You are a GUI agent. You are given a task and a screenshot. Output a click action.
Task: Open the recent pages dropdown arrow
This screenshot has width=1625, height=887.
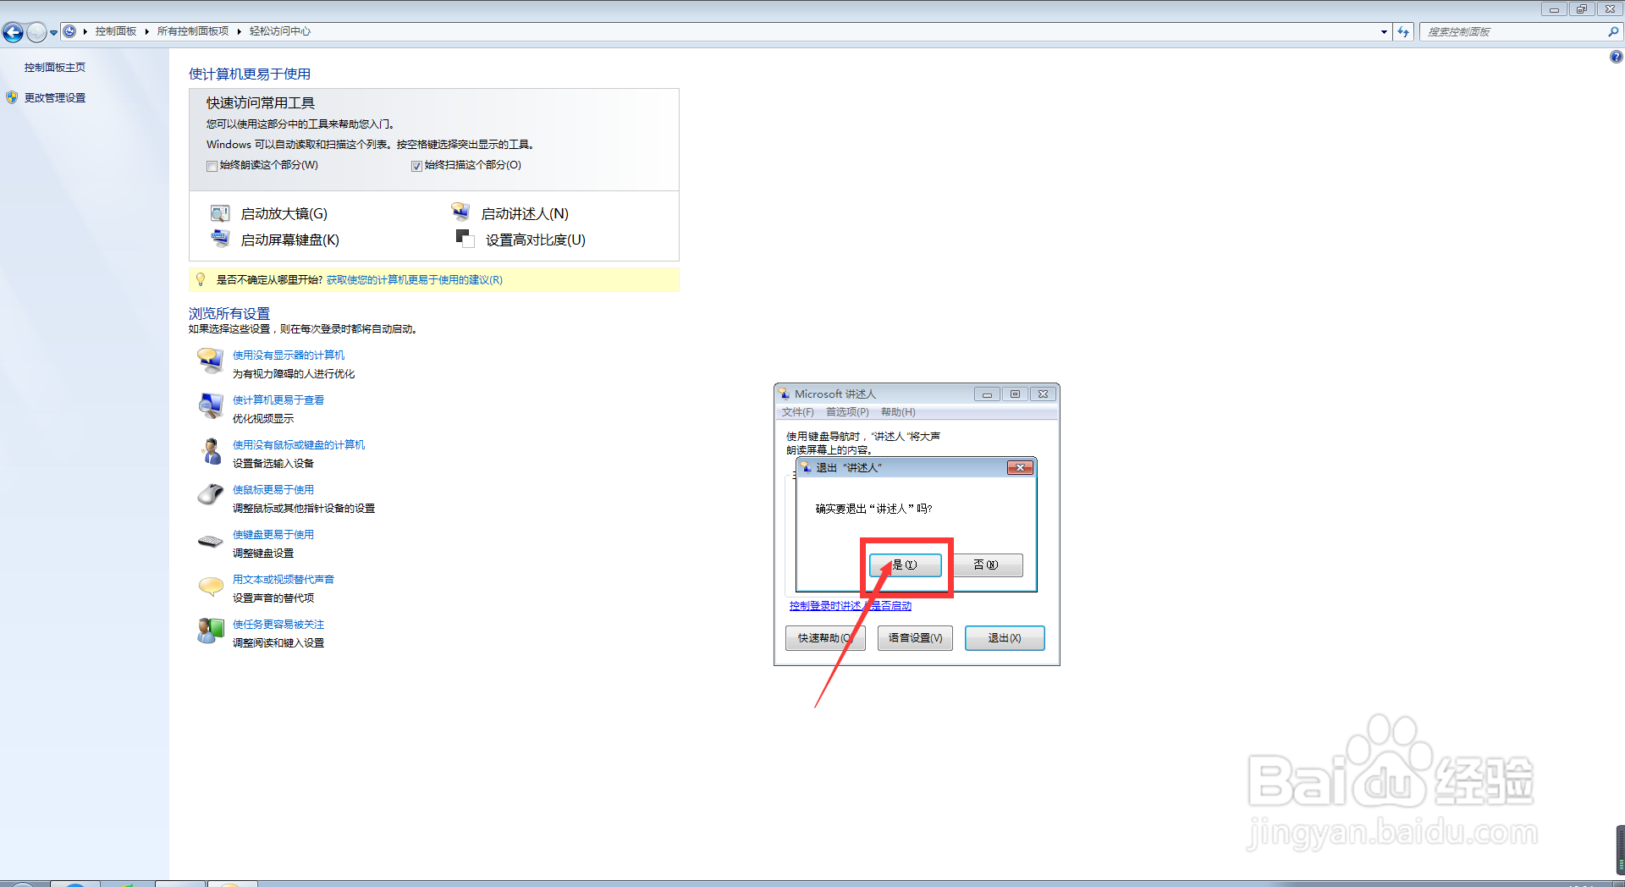tap(53, 33)
